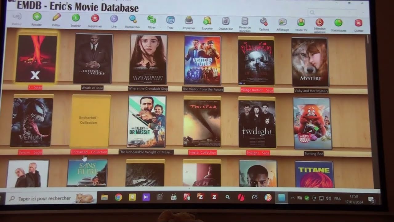Click the Ajouter (add movie) toolbar icon
Viewport: 394px width, 222px height.
(37, 17)
